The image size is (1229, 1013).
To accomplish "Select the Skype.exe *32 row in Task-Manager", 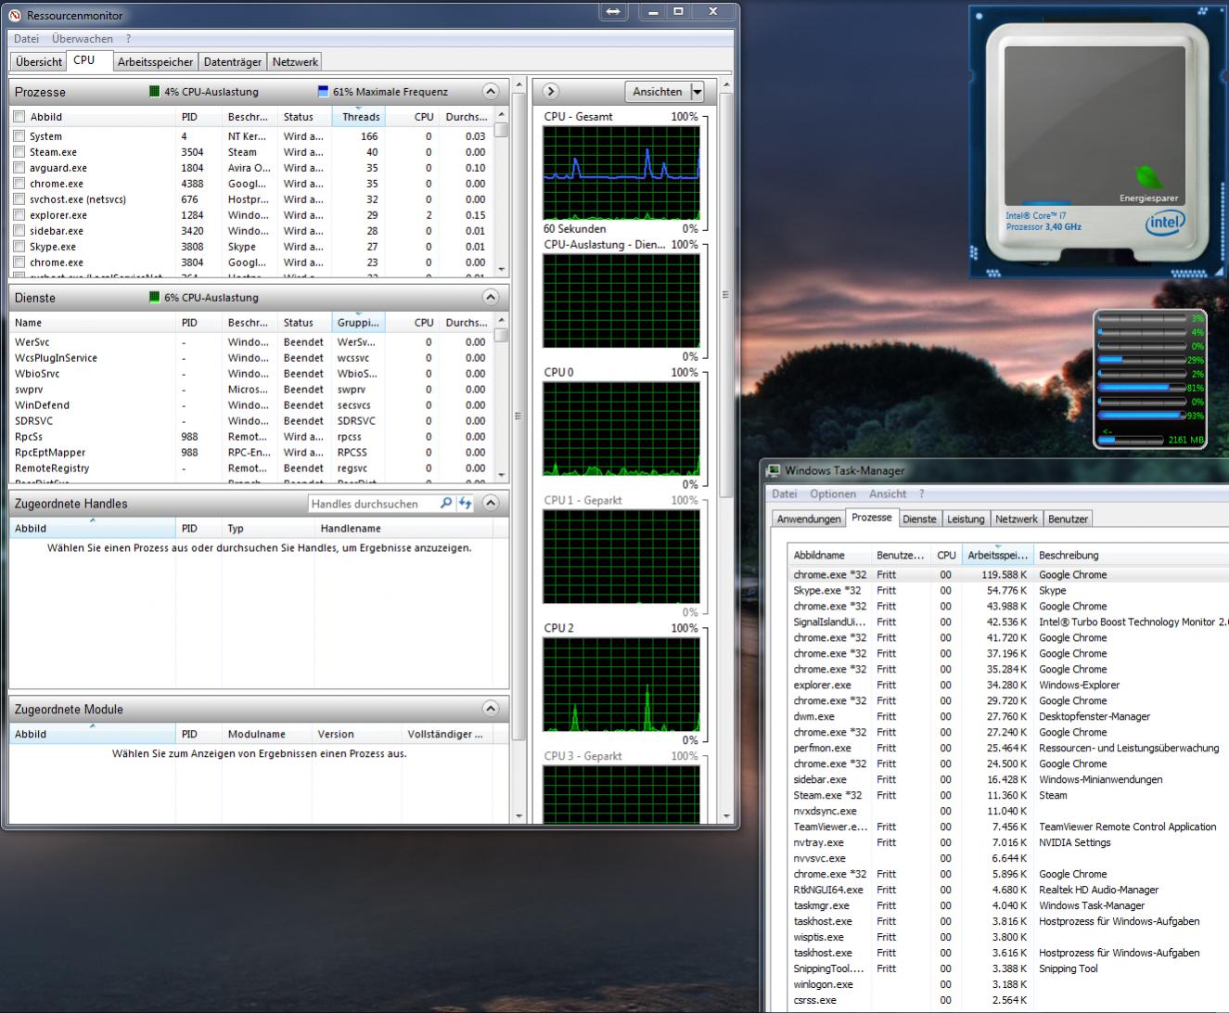I will pyautogui.click(x=1007, y=591).
